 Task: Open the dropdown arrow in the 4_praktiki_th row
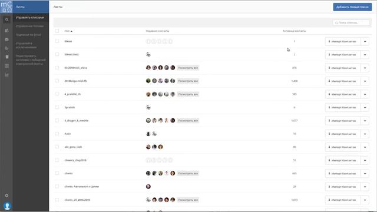coord(365,94)
